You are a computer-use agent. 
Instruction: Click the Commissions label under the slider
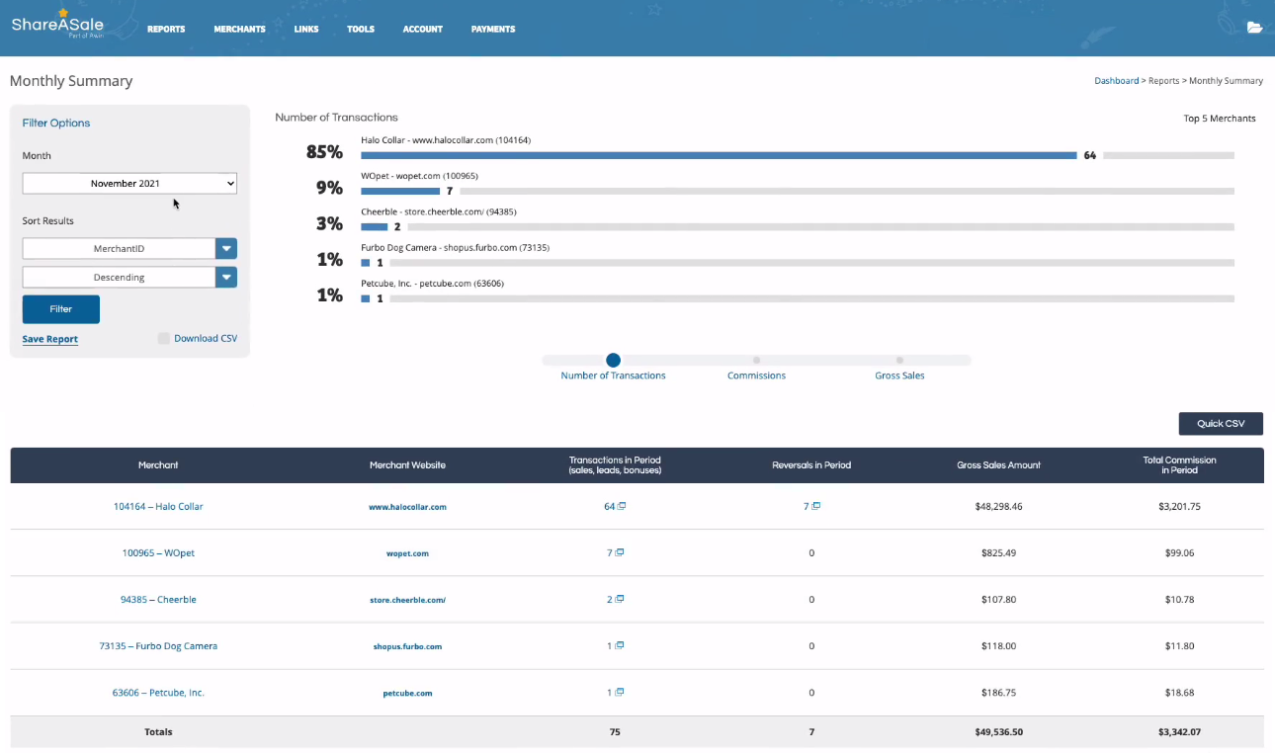point(756,376)
